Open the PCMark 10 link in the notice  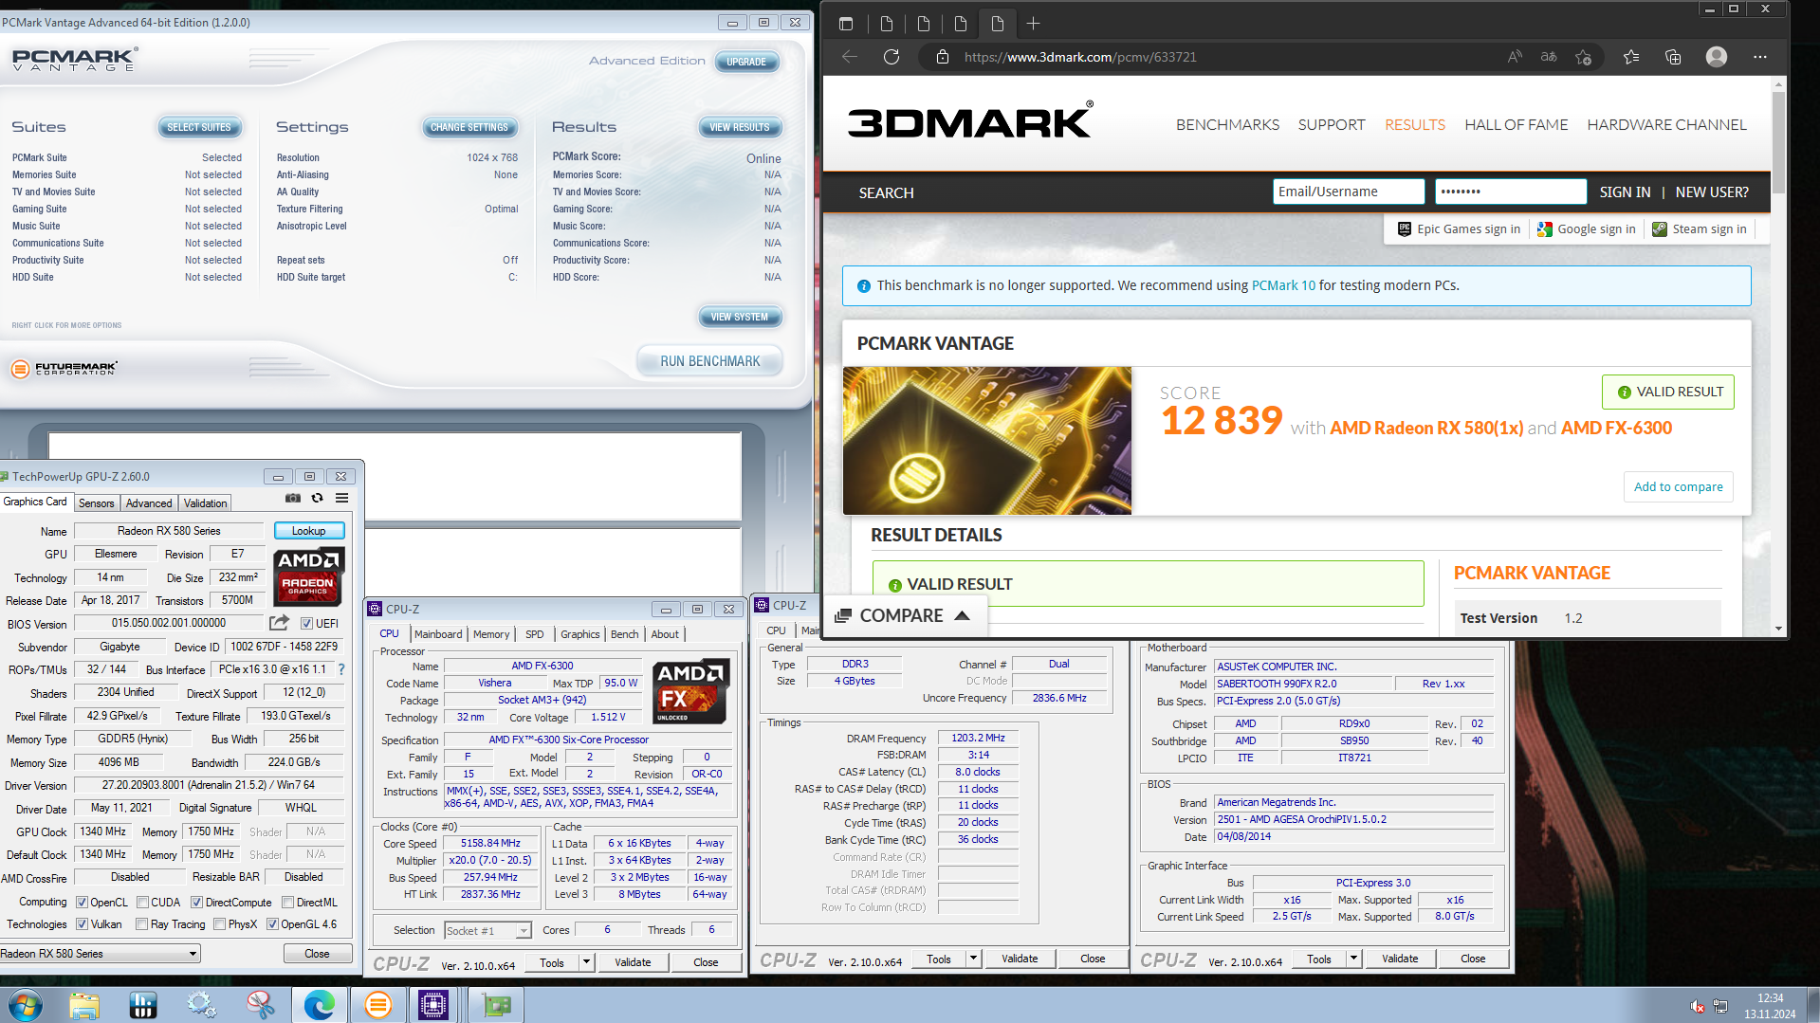[1283, 285]
